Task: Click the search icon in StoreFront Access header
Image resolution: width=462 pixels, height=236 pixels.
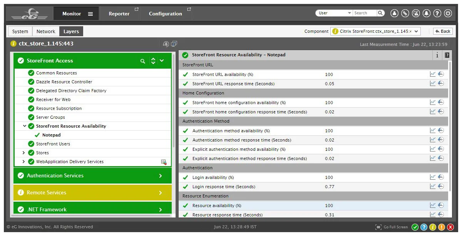Action: pos(143,61)
